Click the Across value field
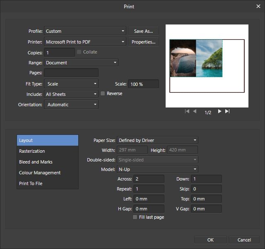 149,179
